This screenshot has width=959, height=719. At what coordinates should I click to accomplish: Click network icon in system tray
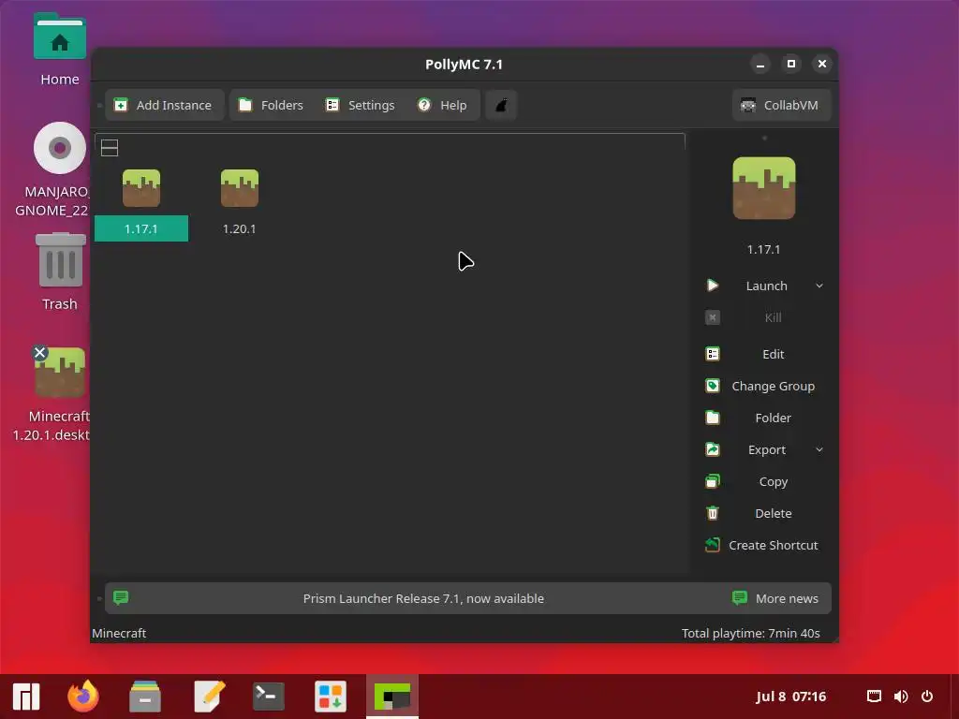pyautogui.click(x=874, y=697)
